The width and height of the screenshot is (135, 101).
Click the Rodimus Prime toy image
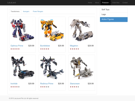pos(52,68)
